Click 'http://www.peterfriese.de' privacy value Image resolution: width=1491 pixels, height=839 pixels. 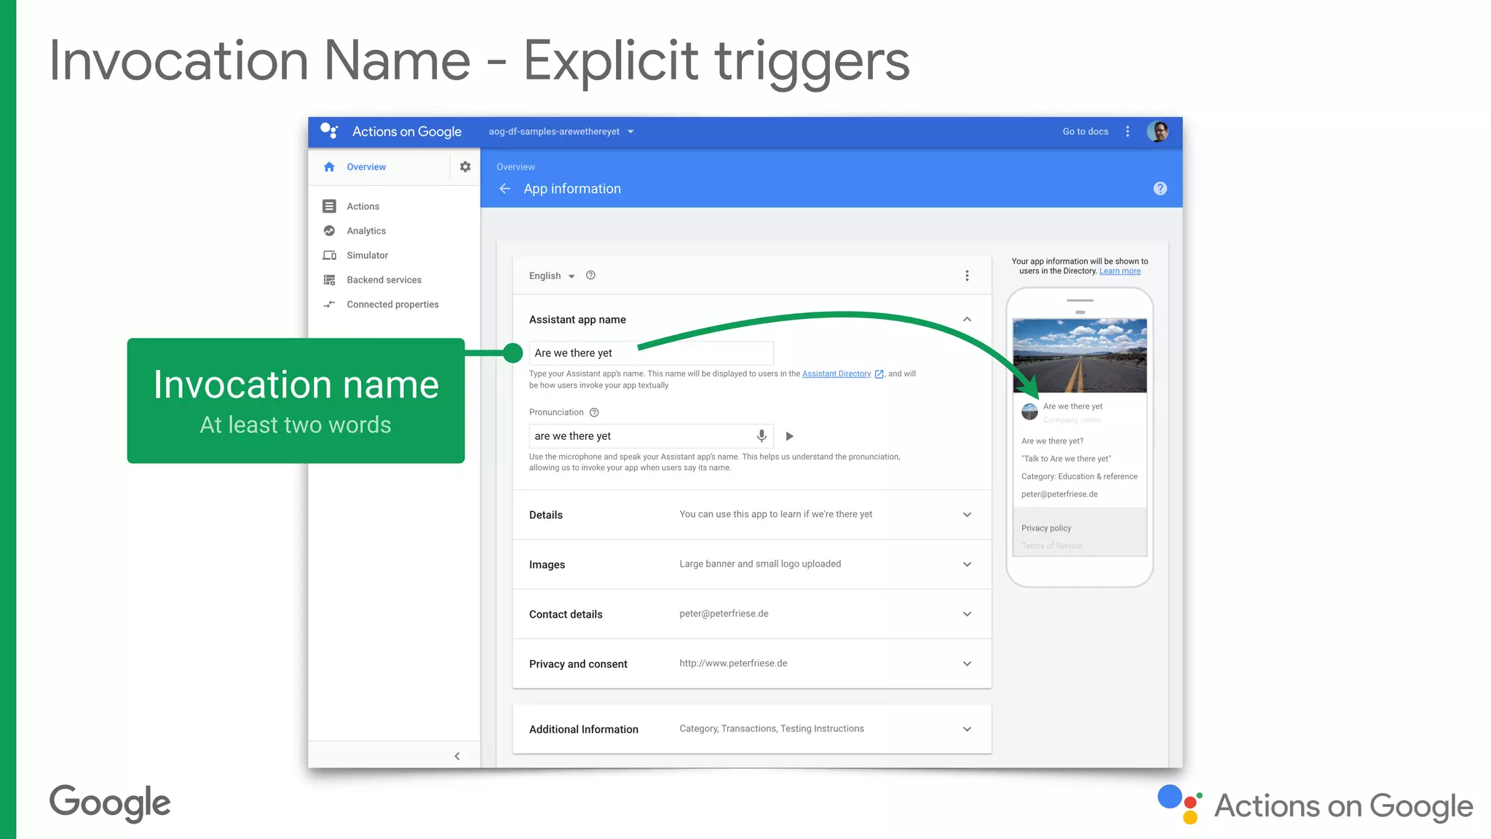click(733, 663)
